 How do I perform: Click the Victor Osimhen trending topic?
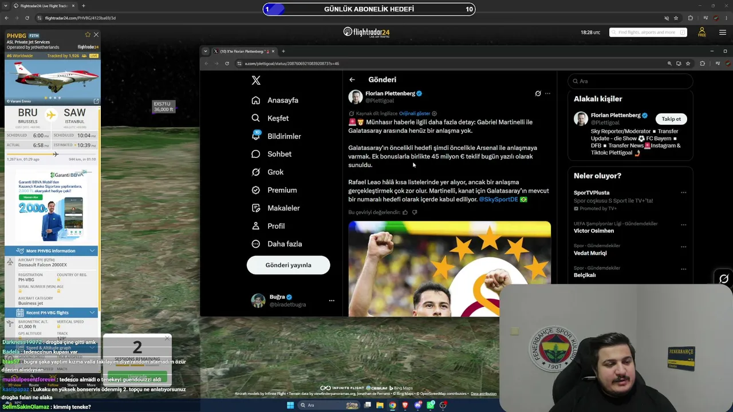click(594, 231)
